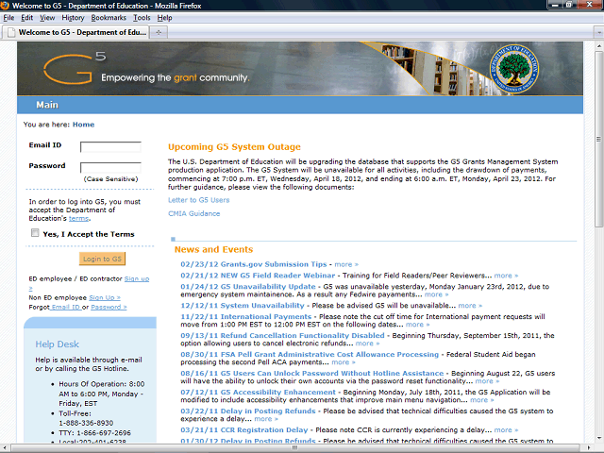Click the Department of Education seal
The height and width of the screenshot is (453, 604).
pos(513,69)
